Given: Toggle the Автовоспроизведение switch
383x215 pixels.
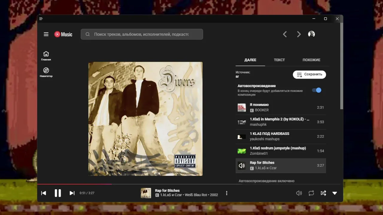Looking at the screenshot, I should tap(317, 90).
